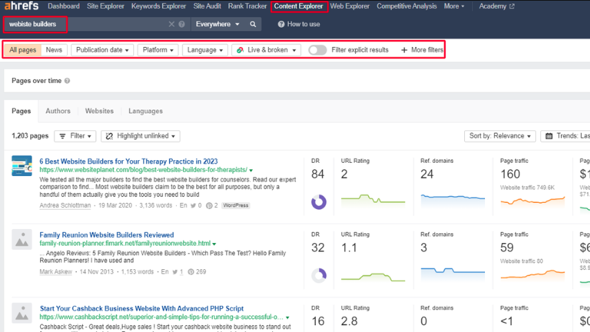Image resolution: width=590 pixels, height=332 pixels.
Task: Open Platform dropdown
Action: [158, 50]
